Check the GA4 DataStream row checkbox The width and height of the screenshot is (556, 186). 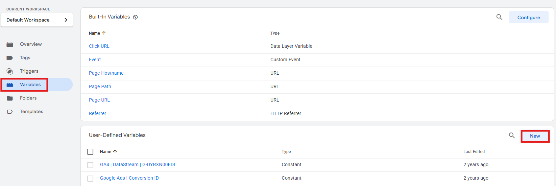[90, 165]
